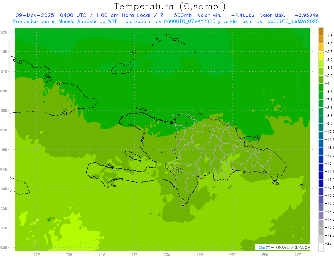Screen dimensions: 334x258
Task: Click the '71W' longitude label
Action: (200, 254)
